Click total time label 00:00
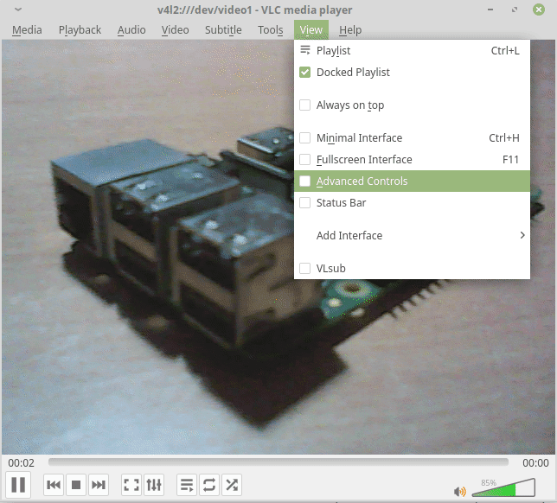The height and width of the screenshot is (503, 557). [x=535, y=463]
